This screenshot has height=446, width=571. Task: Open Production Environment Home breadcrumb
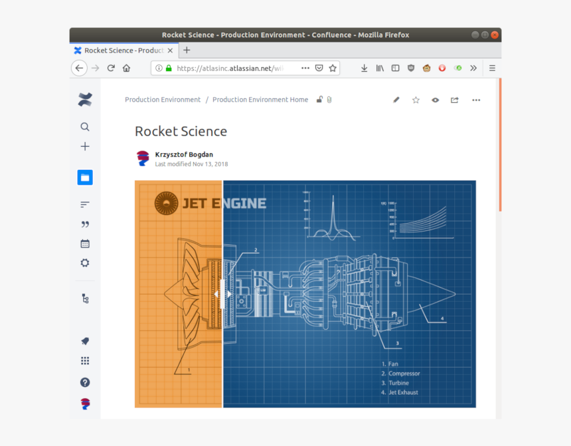[260, 100]
